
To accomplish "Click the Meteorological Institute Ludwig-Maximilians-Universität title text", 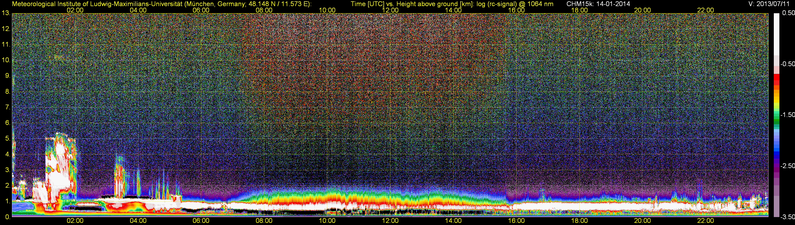I will 162,4.
